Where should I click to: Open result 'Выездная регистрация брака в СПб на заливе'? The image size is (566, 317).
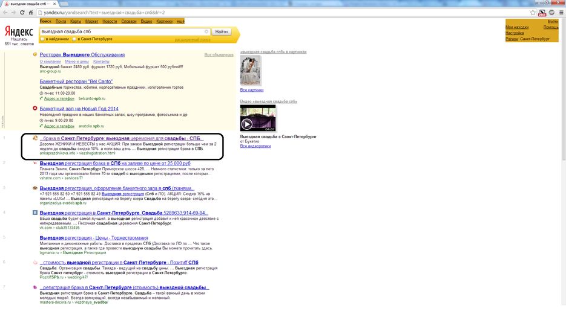pyautogui.click(x=115, y=163)
